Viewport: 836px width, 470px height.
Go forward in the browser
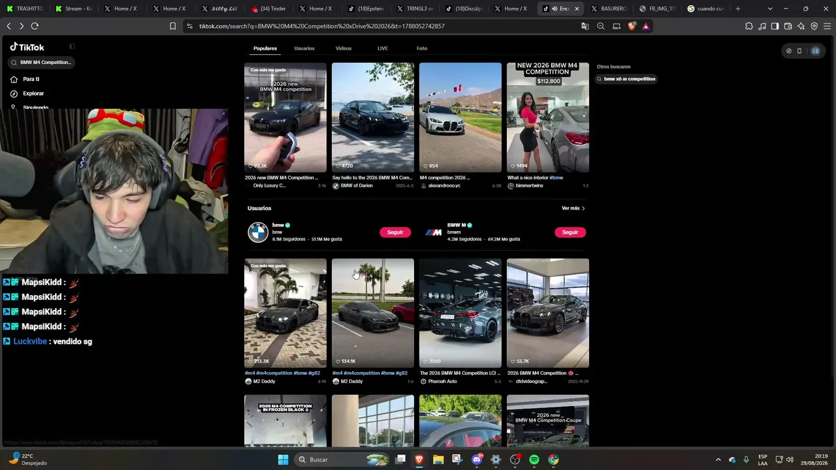[22, 26]
